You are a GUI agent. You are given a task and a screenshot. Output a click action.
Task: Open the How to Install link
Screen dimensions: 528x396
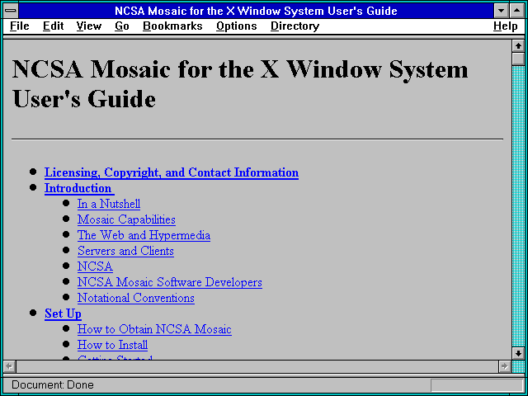tap(112, 345)
